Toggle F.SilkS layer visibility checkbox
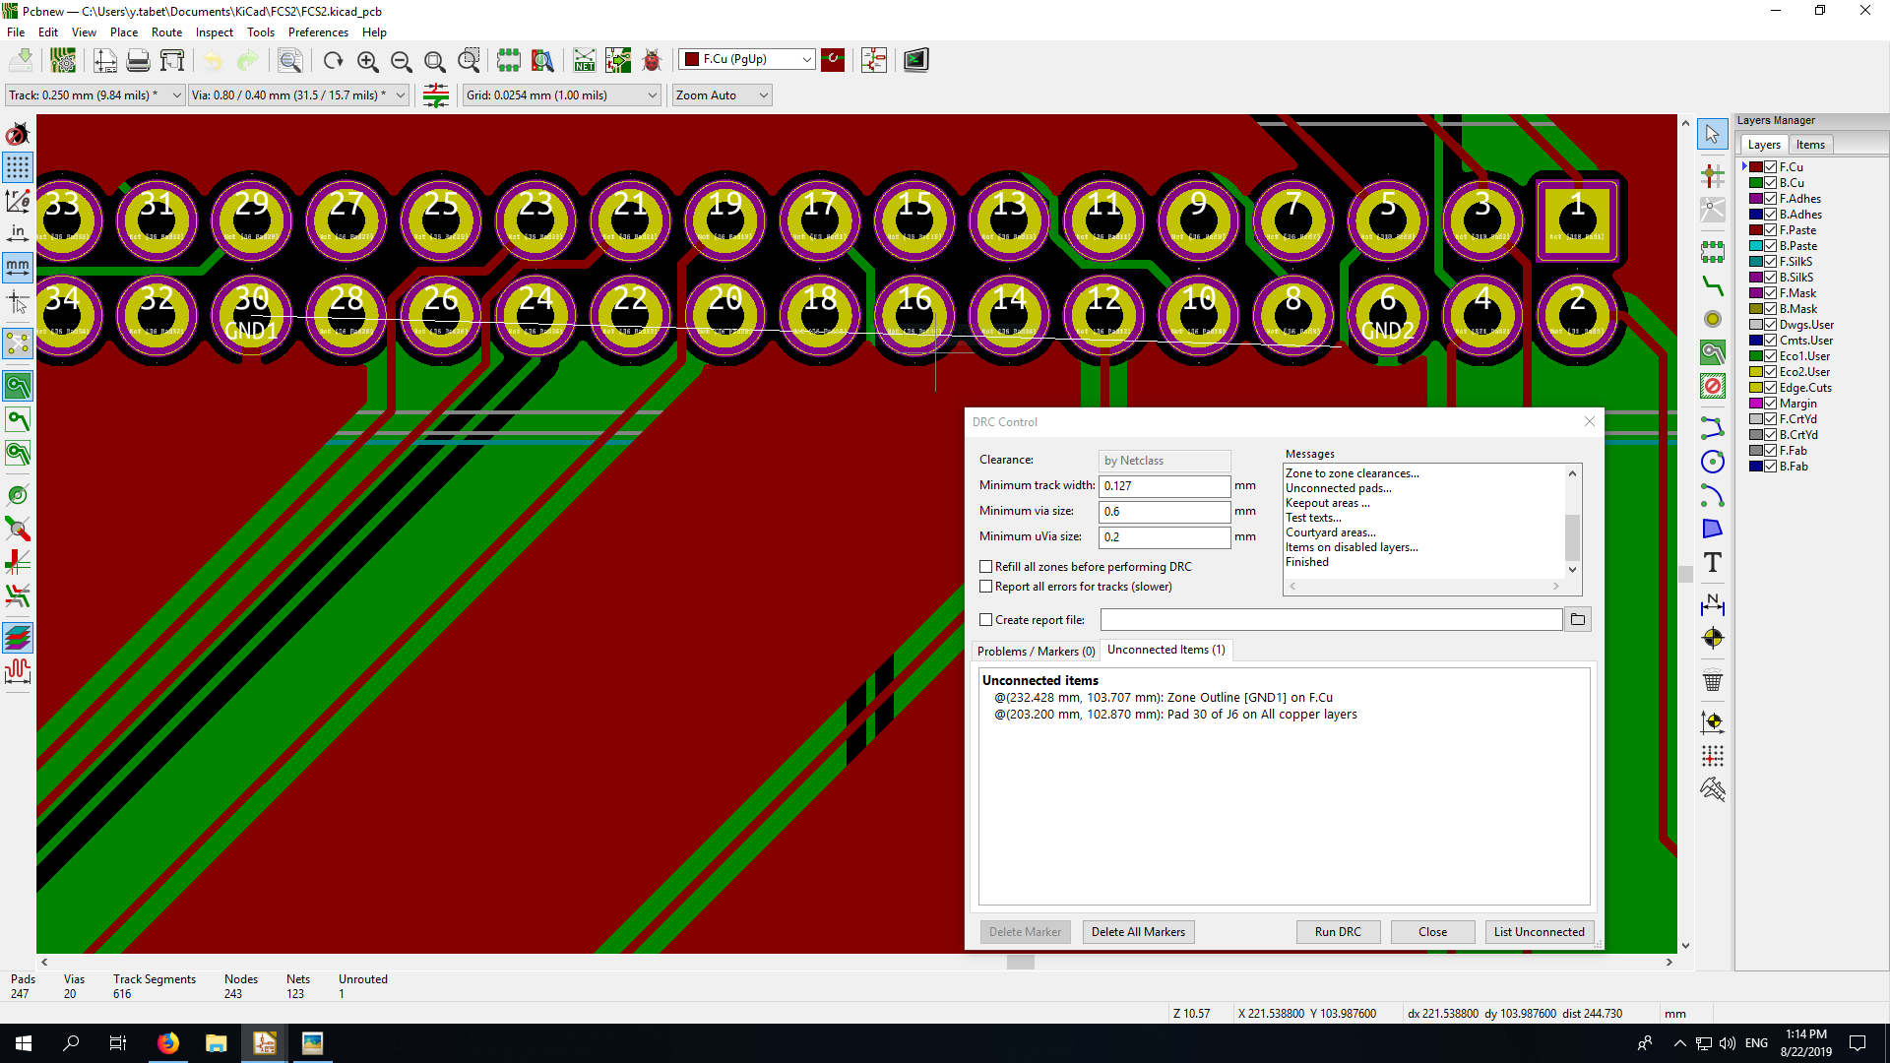Viewport: 1890px width, 1063px height. coord(1771,262)
